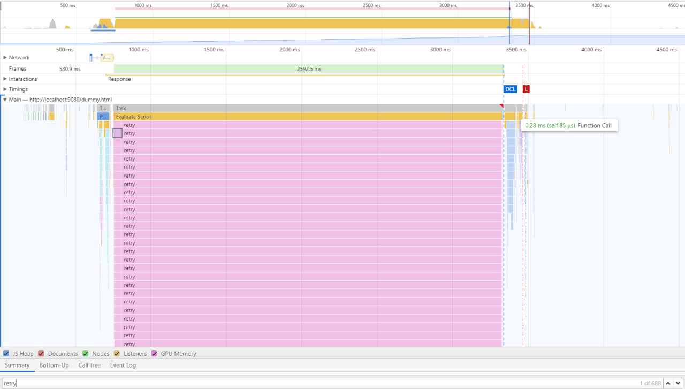Toggle the GPU Memory checkbox
Screen dimensions: 685x389
pos(154,354)
